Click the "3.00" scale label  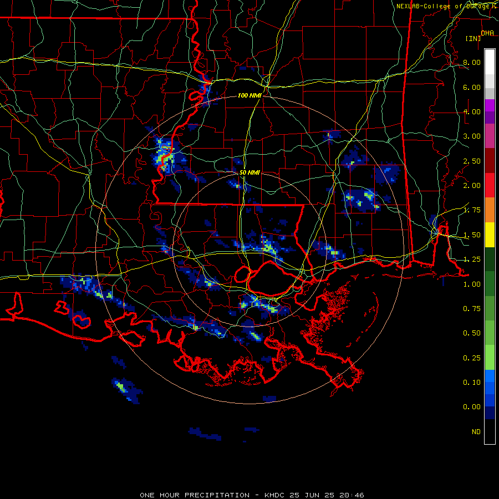472,136
